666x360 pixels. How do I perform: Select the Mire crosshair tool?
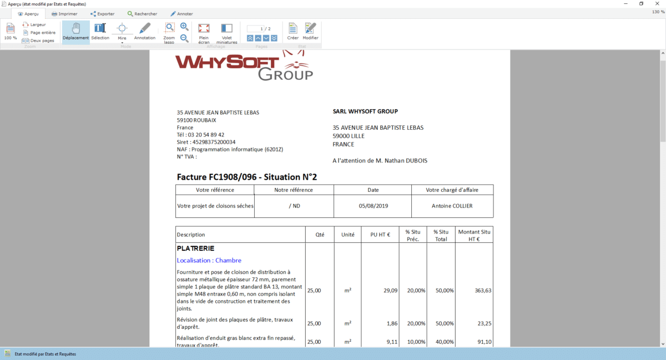[122, 30]
